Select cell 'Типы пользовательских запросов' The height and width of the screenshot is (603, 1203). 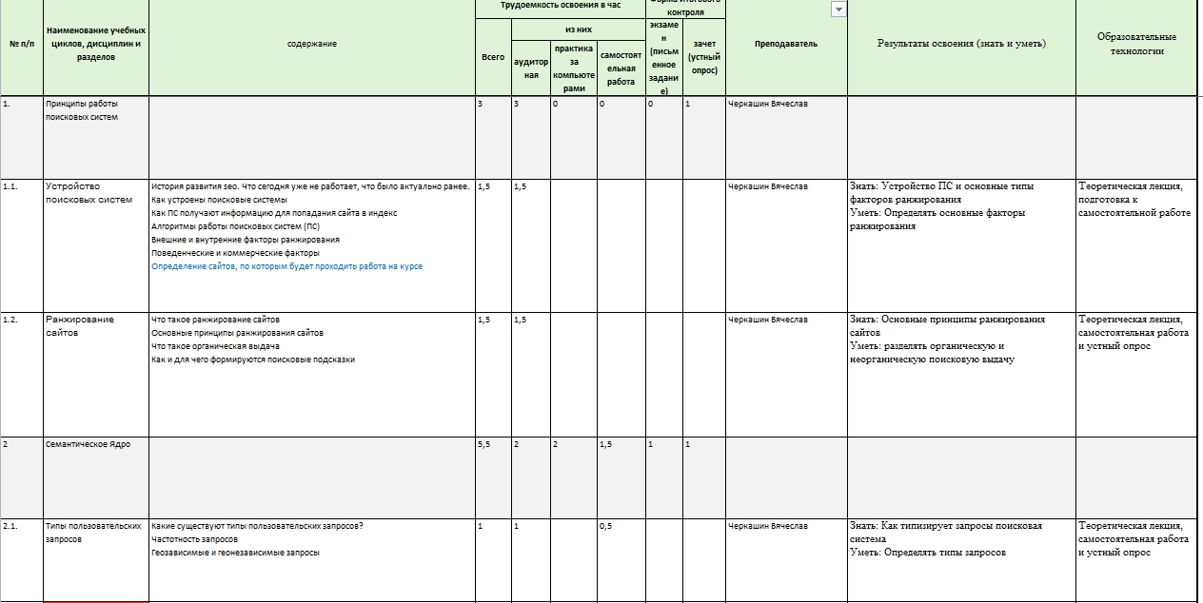pyautogui.click(x=96, y=559)
